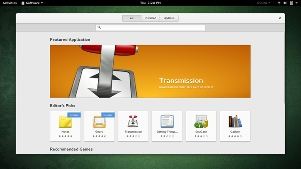Click in the search input field
The height and width of the screenshot is (169, 301).
point(150,27)
